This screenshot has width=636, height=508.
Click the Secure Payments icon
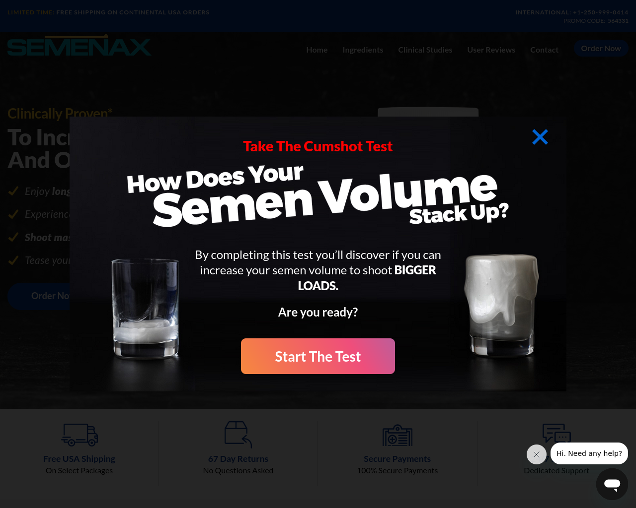[397, 435]
